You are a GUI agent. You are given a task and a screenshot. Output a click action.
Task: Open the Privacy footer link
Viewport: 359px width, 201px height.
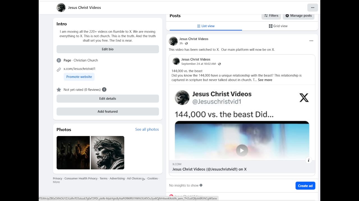point(57,178)
